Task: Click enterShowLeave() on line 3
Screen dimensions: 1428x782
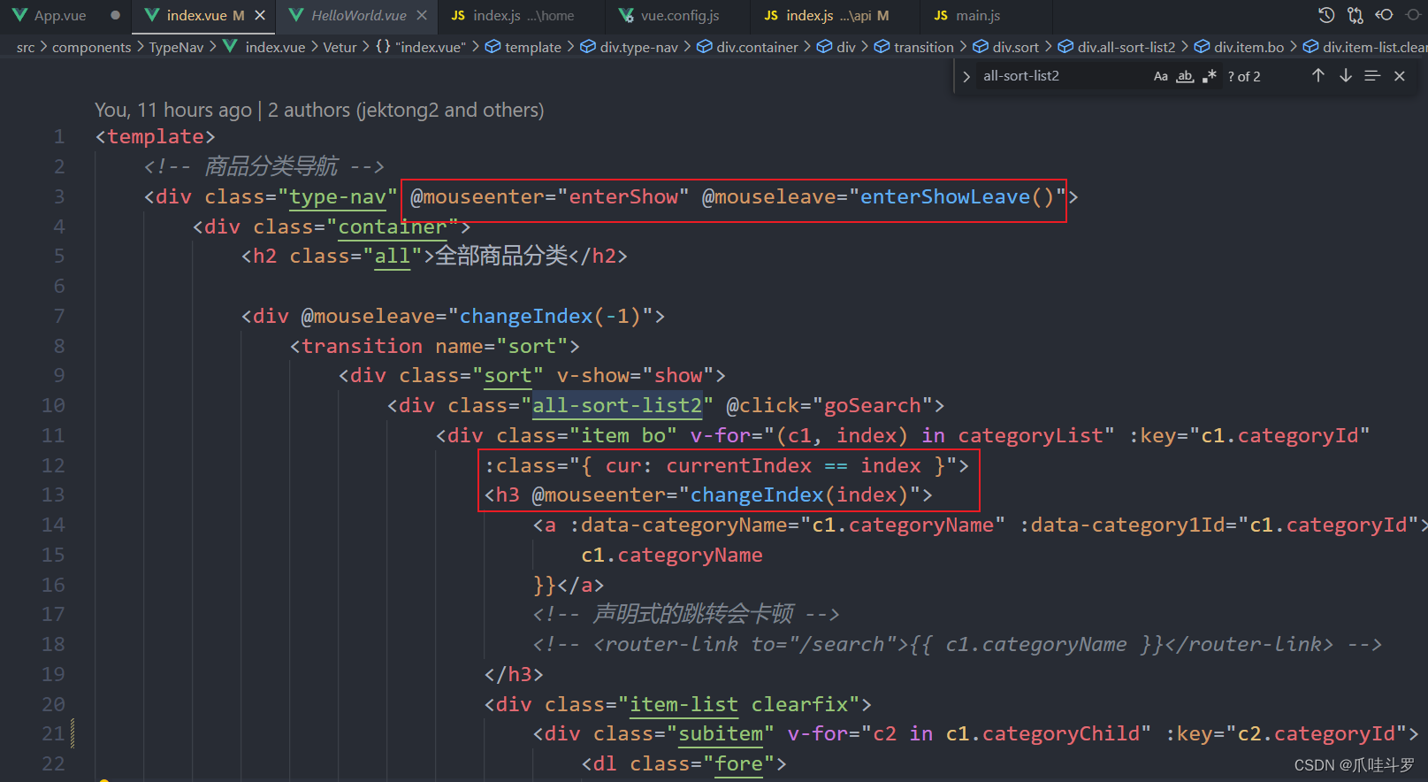Action: tap(958, 196)
